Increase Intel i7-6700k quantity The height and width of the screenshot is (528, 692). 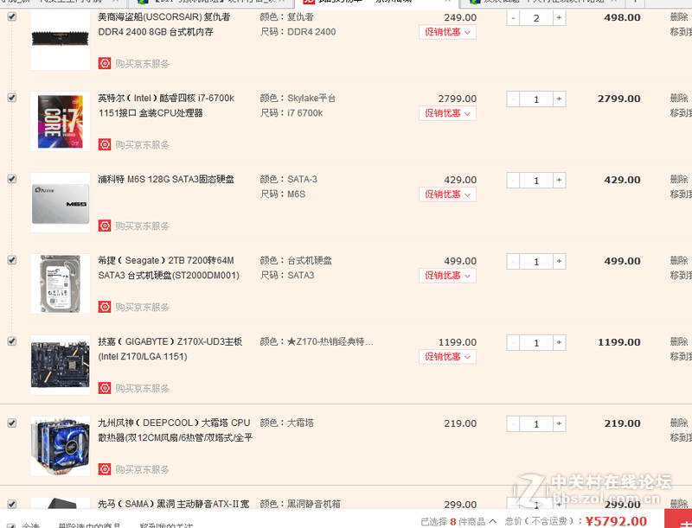click(x=559, y=99)
